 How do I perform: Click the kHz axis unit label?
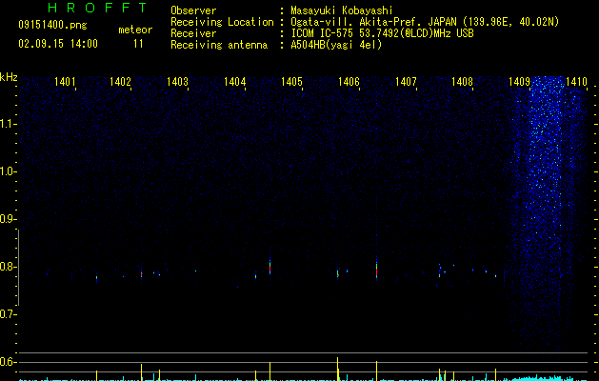click(x=9, y=77)
